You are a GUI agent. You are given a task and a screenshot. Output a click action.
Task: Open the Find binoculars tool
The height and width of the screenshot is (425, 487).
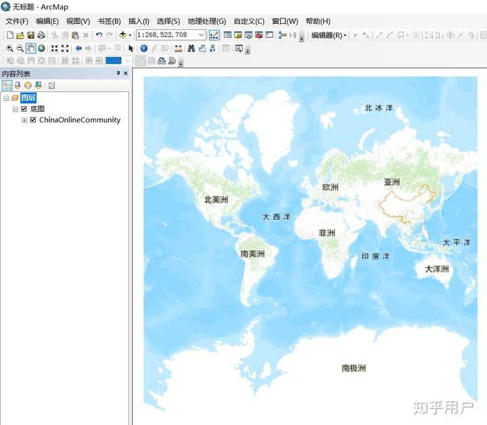tap(191, 49)
